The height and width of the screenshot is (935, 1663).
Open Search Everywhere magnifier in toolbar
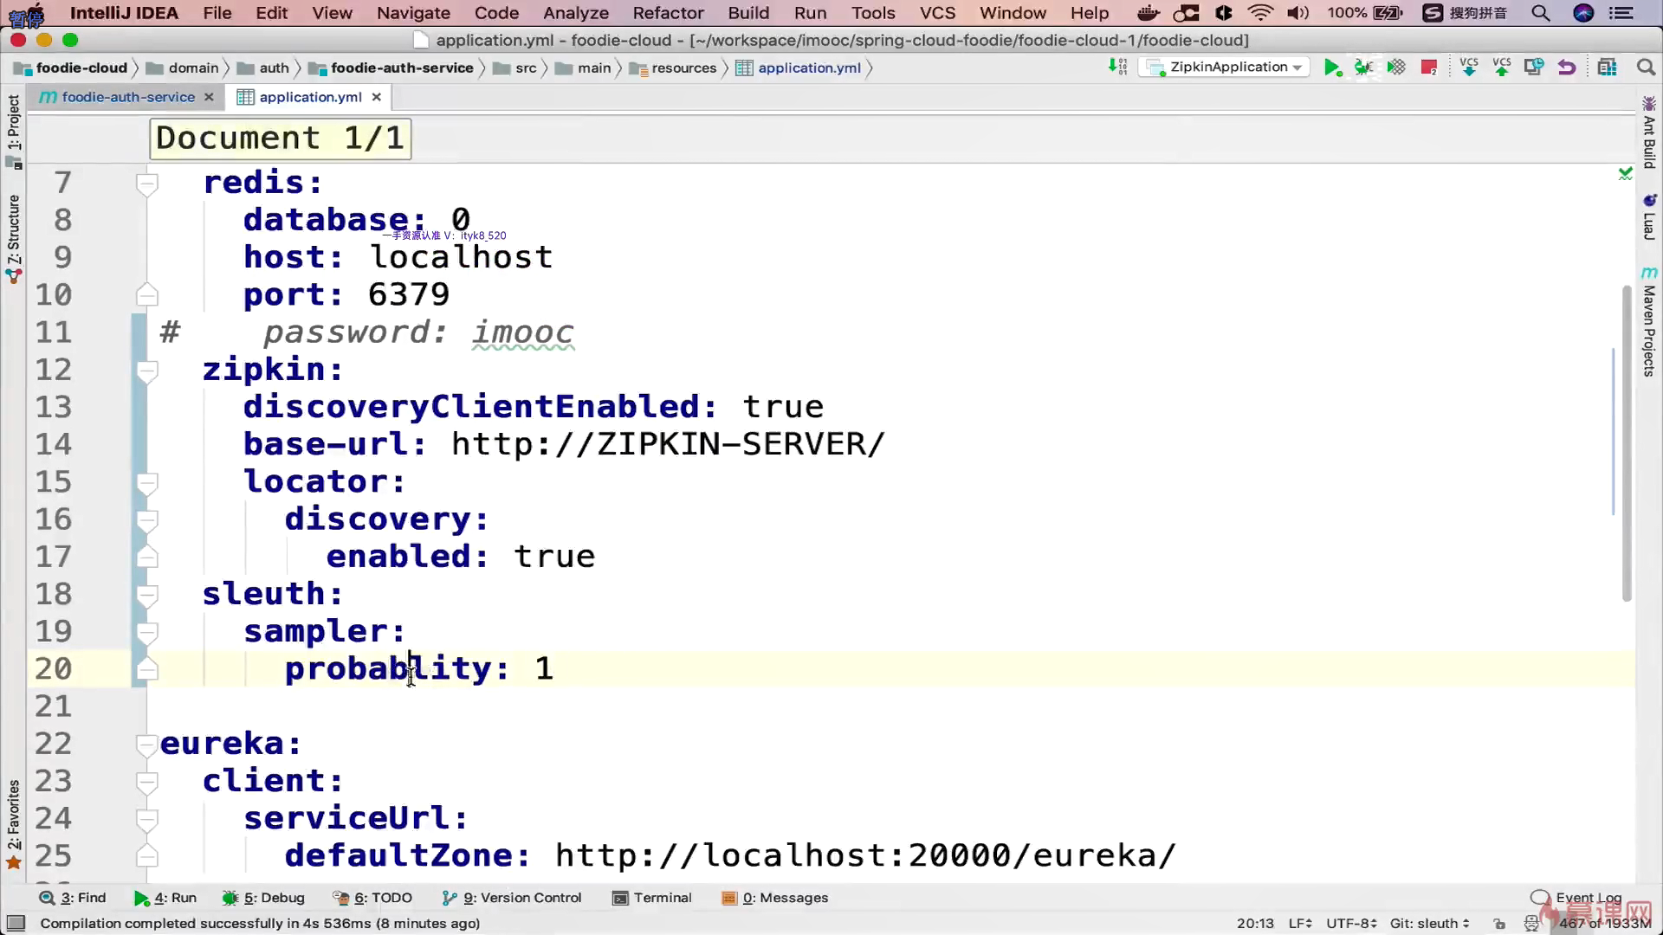tap(1646, 68)
